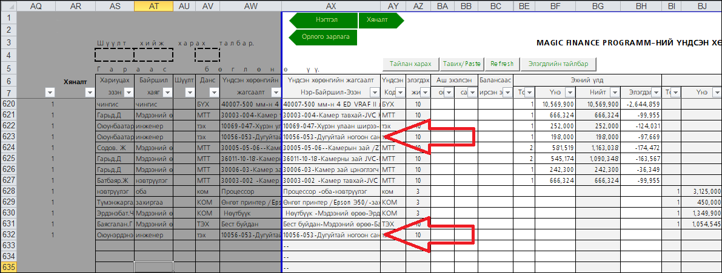The height and width of the screenshot is (273, 722).
Task: Click the Тавих/Paste button
Action: [x=461, y=64]
